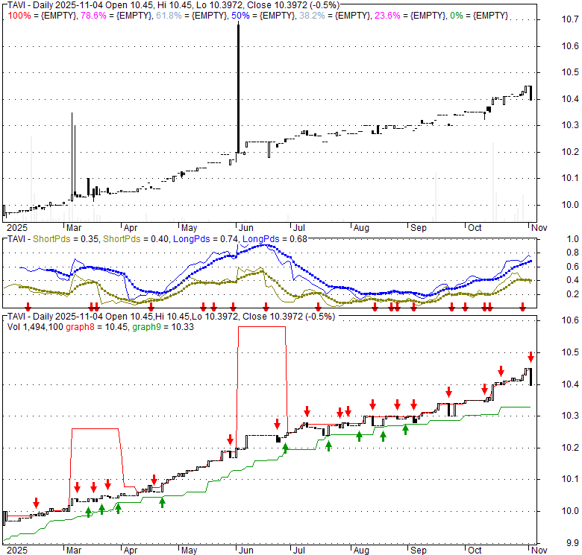Select the '61.8% = {EMPTY}' legend entry

(192, 16)
